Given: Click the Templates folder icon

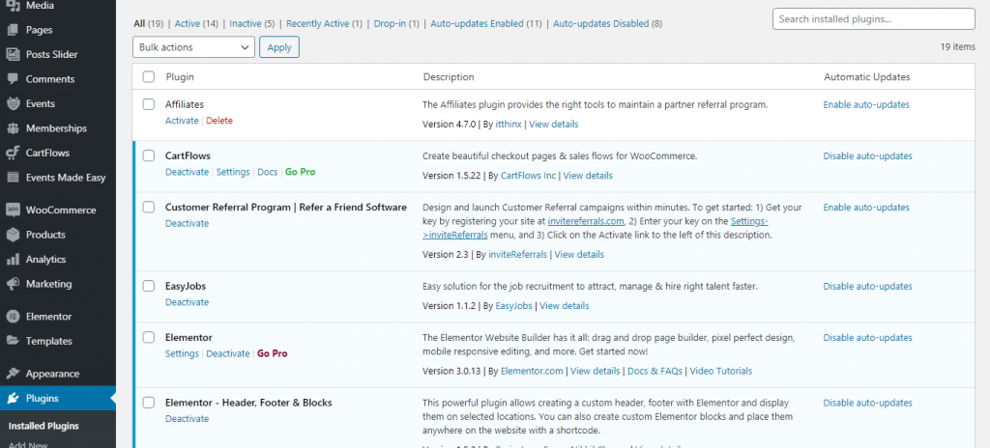Looking at the screenshot, I should click(x=12, y=341).
